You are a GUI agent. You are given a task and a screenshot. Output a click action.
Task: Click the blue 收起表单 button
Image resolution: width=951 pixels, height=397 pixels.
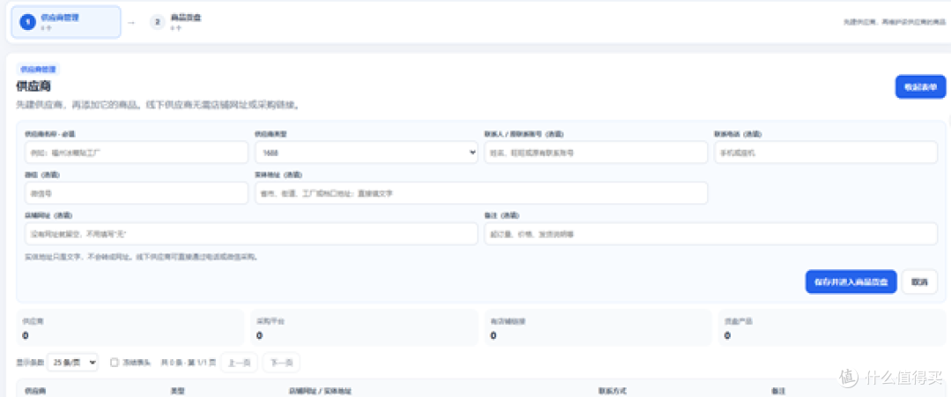(920, 86)
